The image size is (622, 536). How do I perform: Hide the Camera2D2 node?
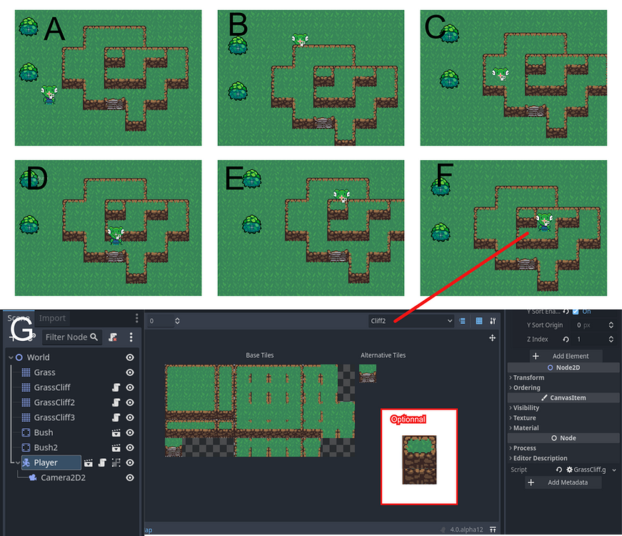(130, 477)
